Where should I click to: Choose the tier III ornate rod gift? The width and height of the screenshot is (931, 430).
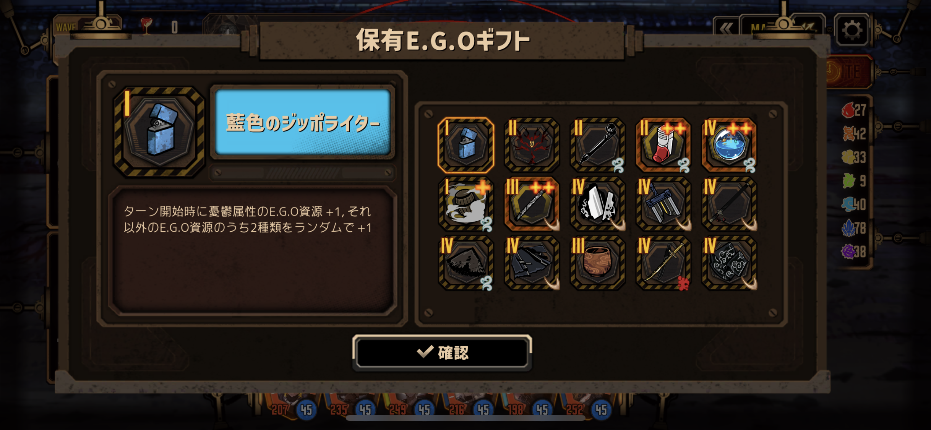click(532, 204)
